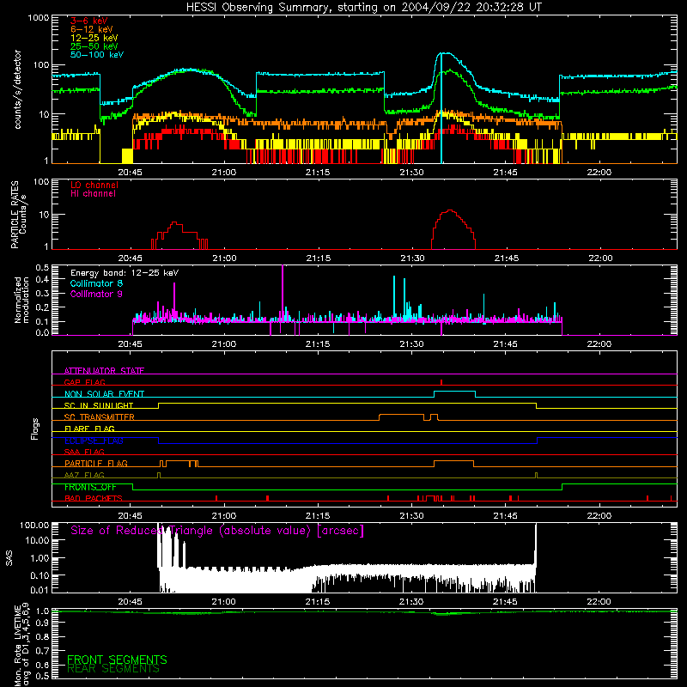Click the vertical cyan spike in top plot
The image size is (687, 687).
coord(441,108)
